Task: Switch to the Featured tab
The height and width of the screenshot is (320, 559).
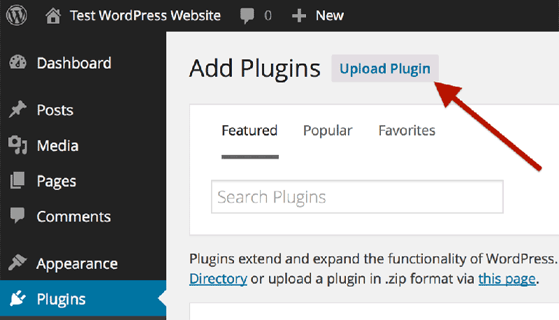Action: [249, 131]
